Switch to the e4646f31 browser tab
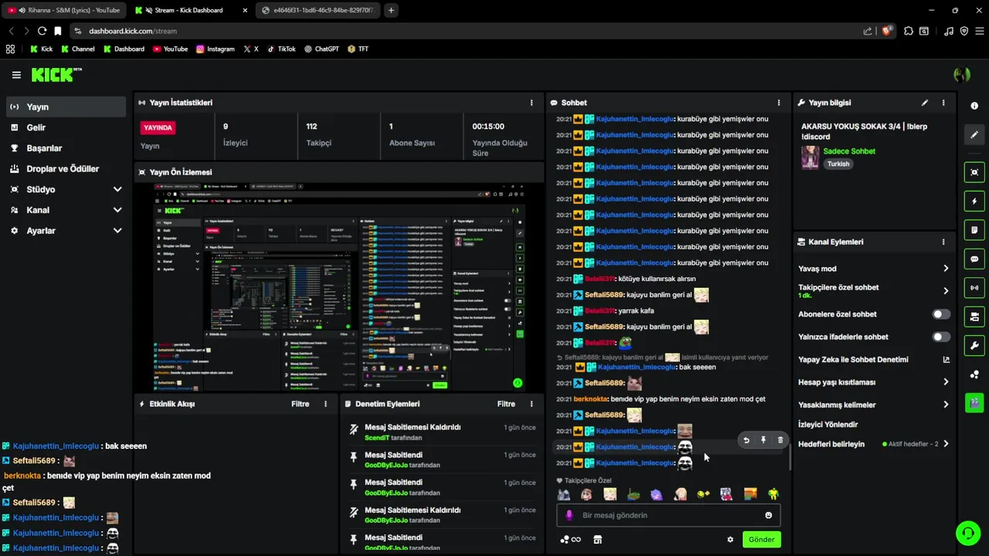This screenshot has height=556, width=989. click(317, 10)
